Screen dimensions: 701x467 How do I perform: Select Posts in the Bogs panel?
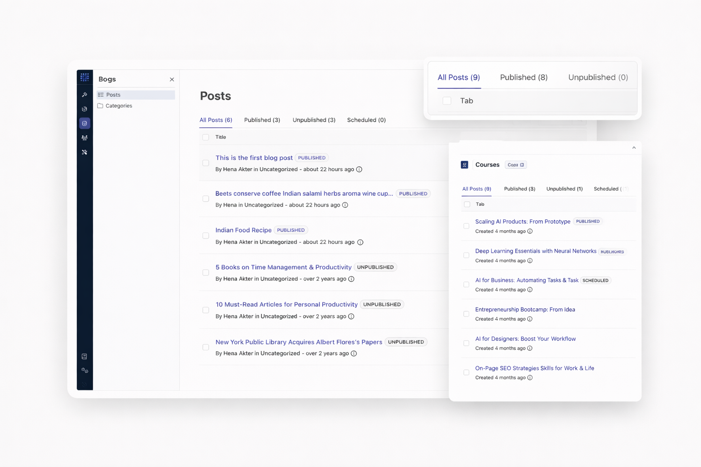113,95
